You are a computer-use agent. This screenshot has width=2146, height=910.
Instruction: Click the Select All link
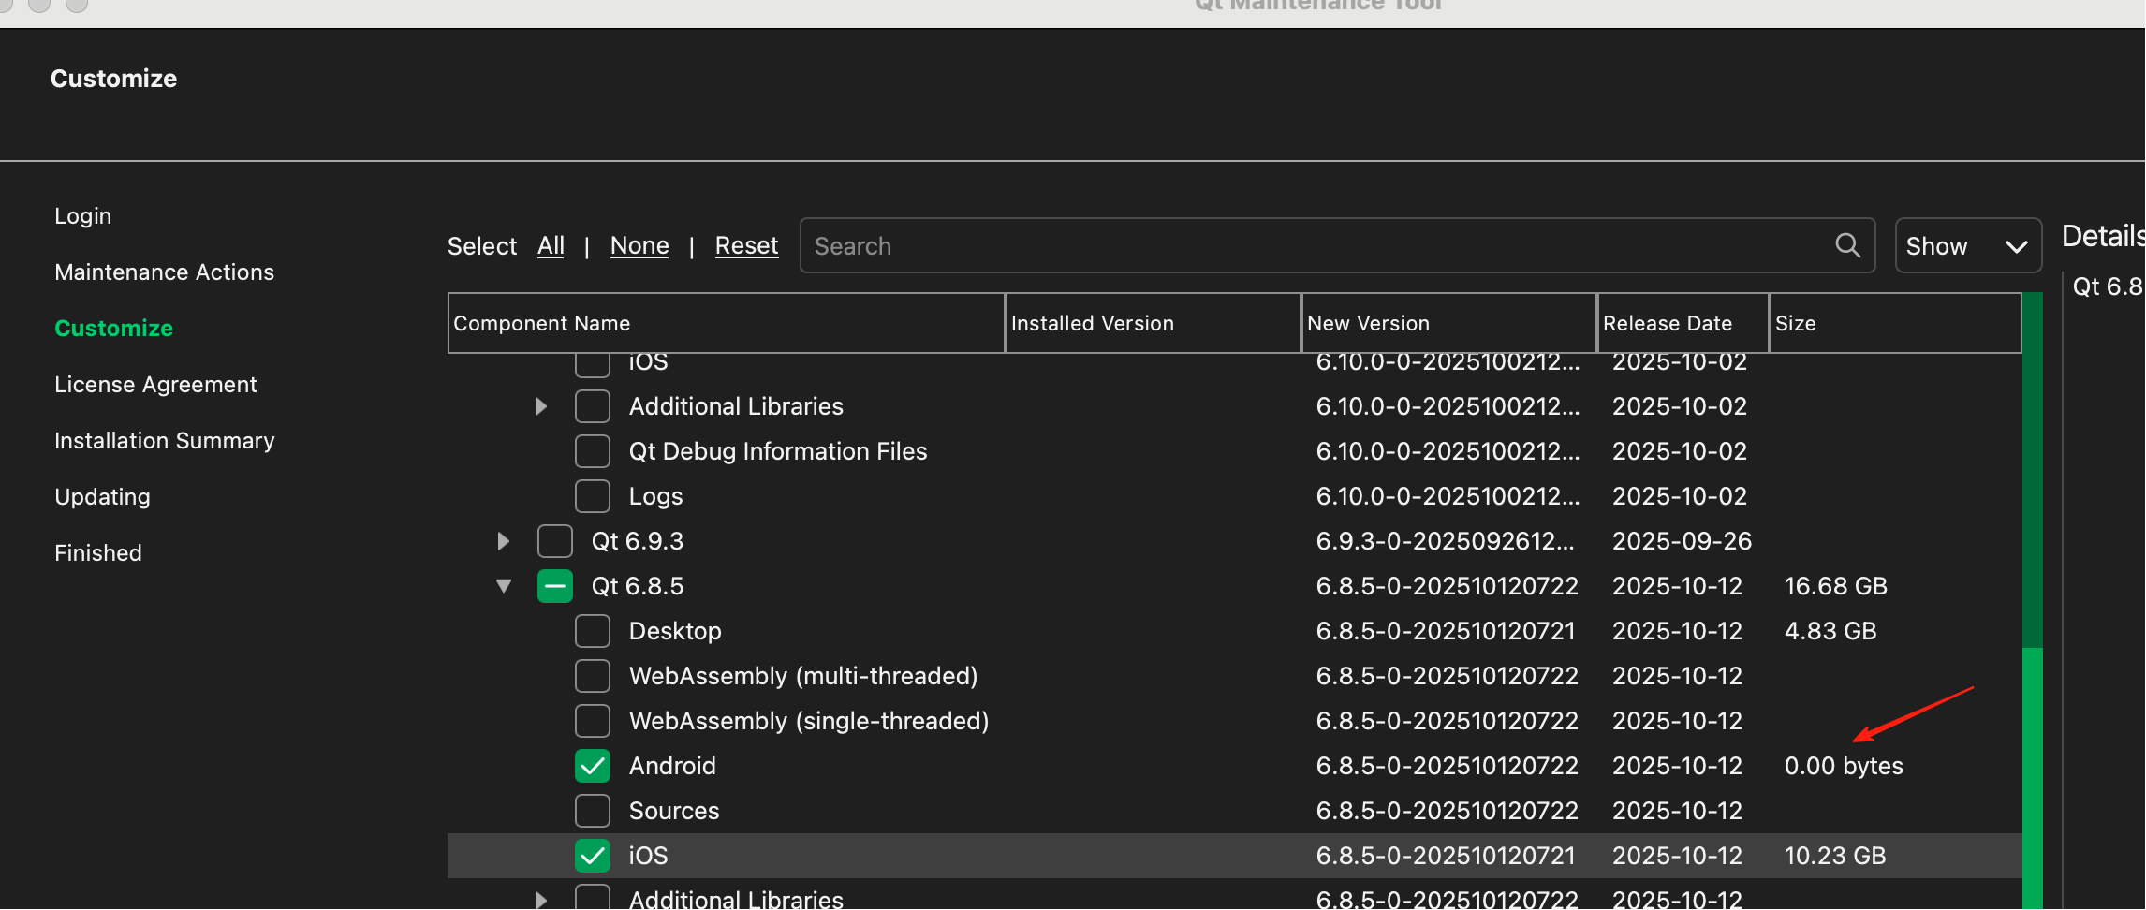(x=551, y=246)
